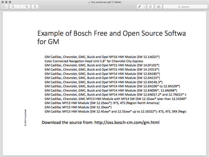Select the line with SW 14.0F105
This screenshot has height=157, width=209.
click(102, 65)
